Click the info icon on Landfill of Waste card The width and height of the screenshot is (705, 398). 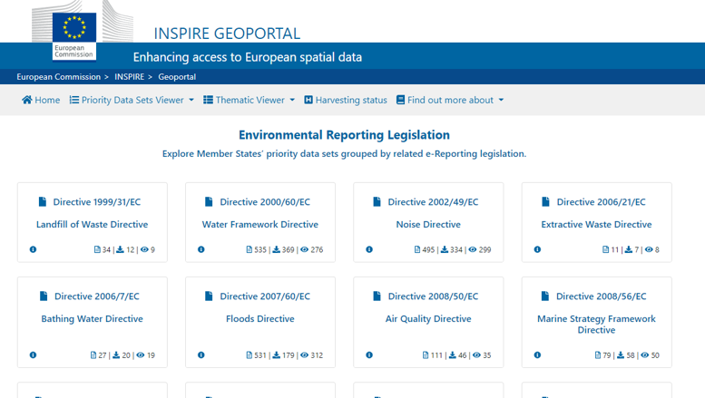pos(34,249)
